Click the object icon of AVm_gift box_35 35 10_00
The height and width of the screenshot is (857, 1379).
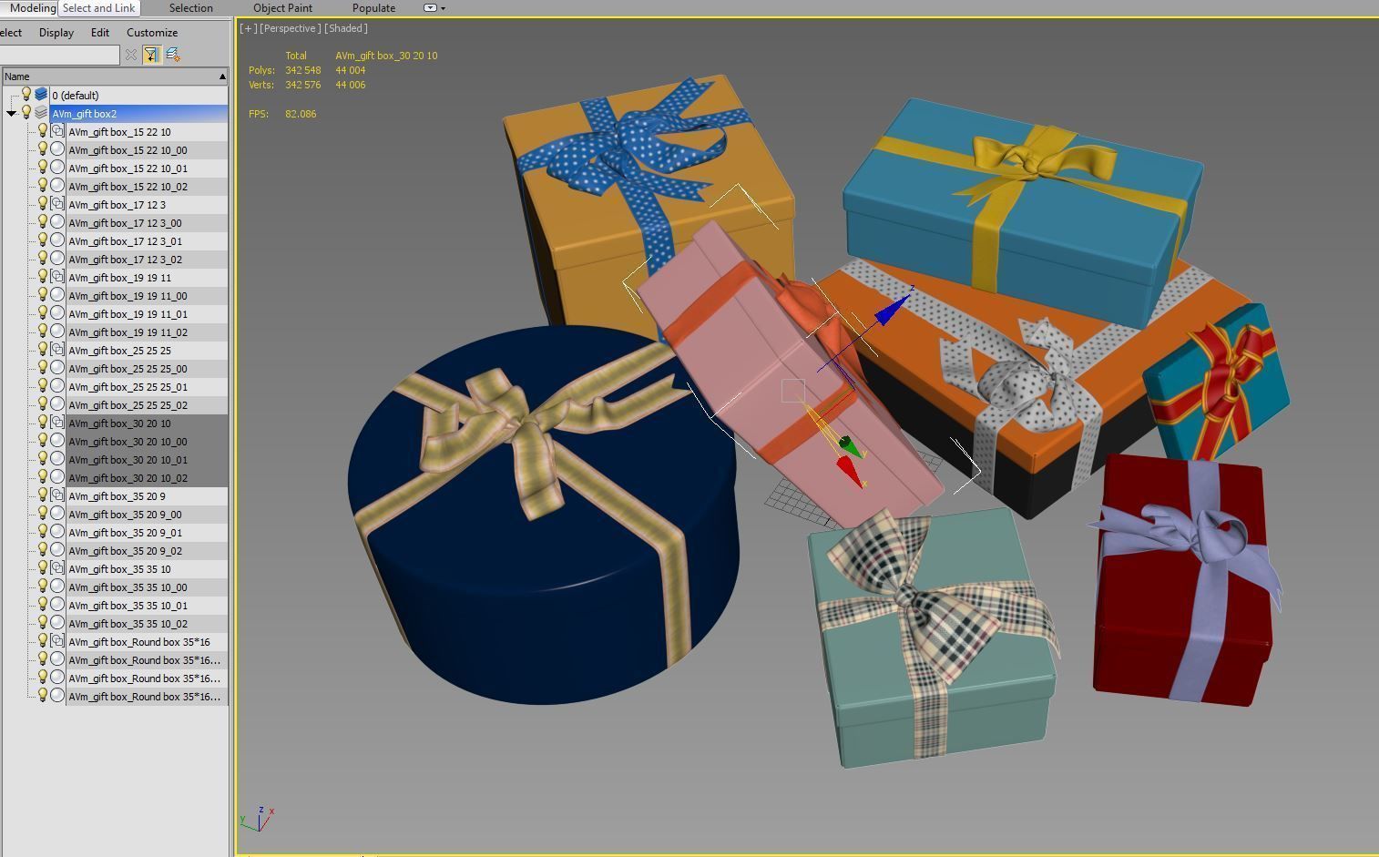click(x=57, y=587)
